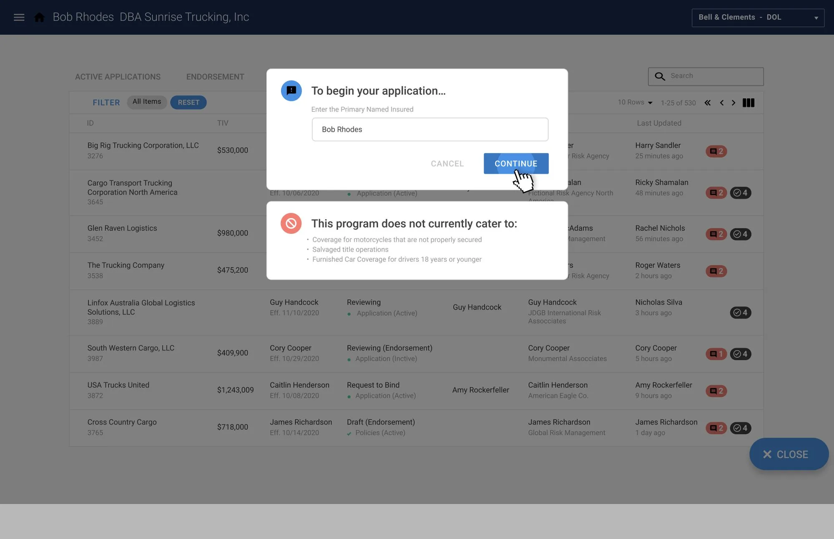Open comments badge for Amy Rockerfeller row
Viewport: 834px width, 539px height.
point(716,391)
